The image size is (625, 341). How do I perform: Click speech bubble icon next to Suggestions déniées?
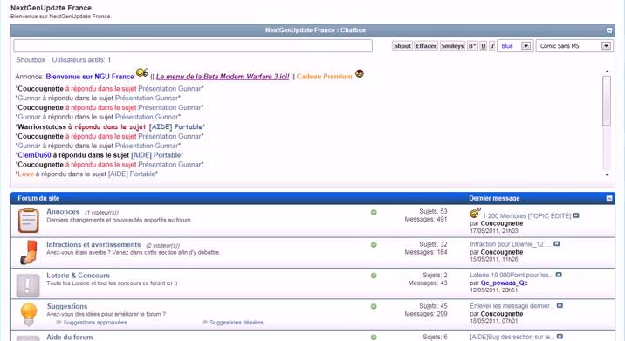click(205, 322)
